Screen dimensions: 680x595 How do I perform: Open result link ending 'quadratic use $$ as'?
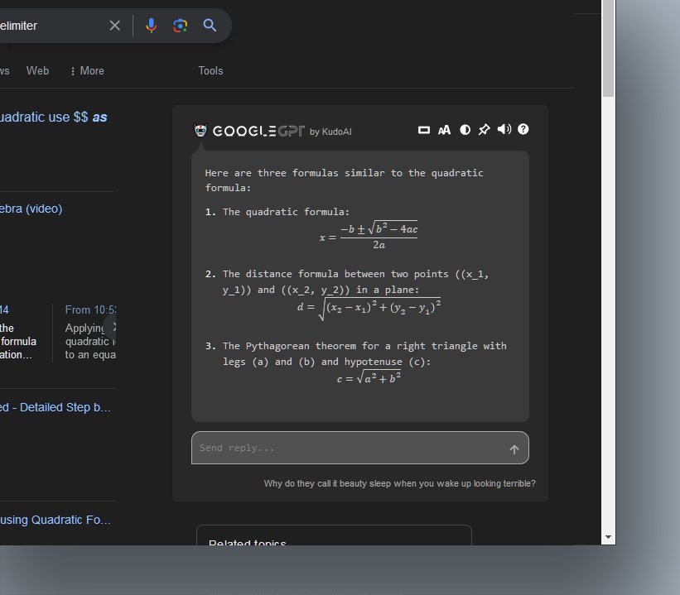tap(53, 117)
